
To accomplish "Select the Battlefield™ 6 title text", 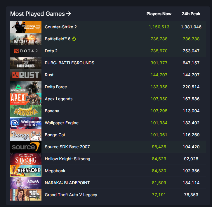I will point(58,39).
